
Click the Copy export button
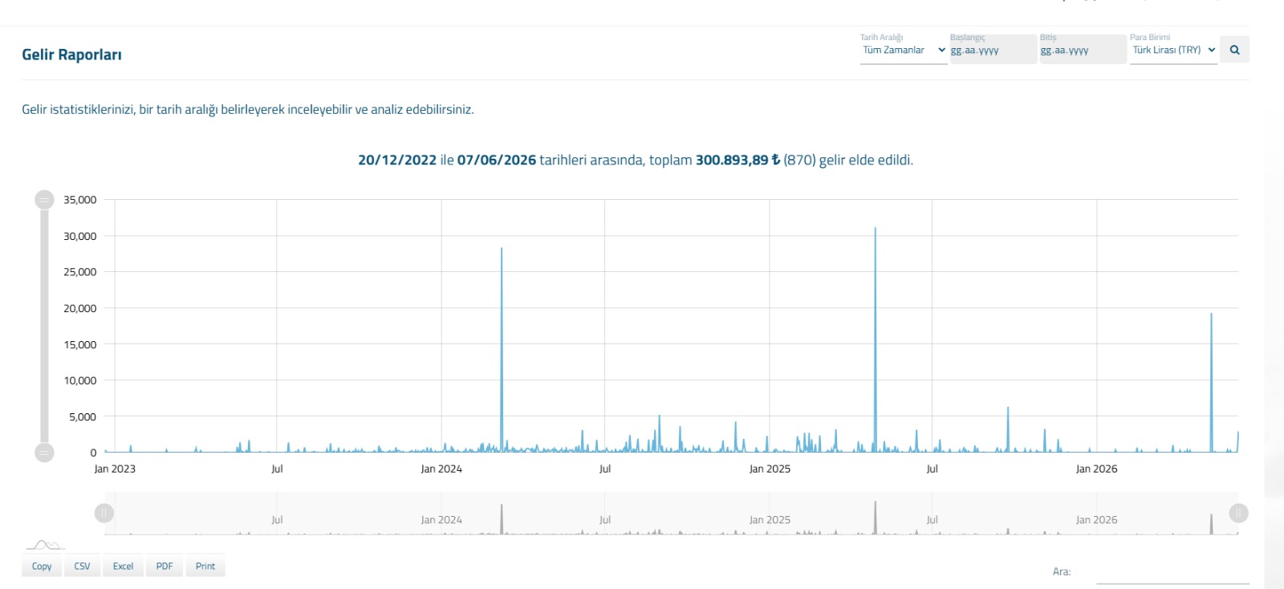pos(42,566)
